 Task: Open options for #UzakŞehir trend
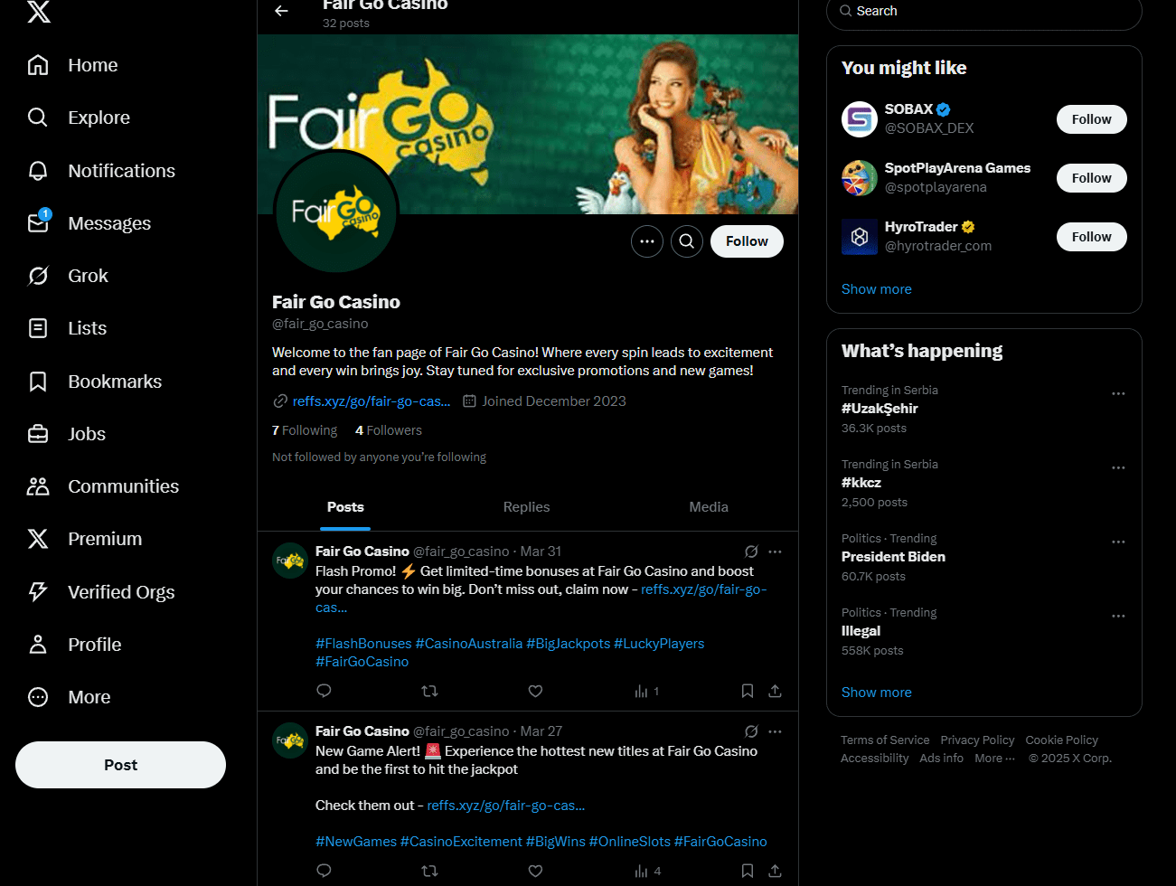[x=1118, y=394]
